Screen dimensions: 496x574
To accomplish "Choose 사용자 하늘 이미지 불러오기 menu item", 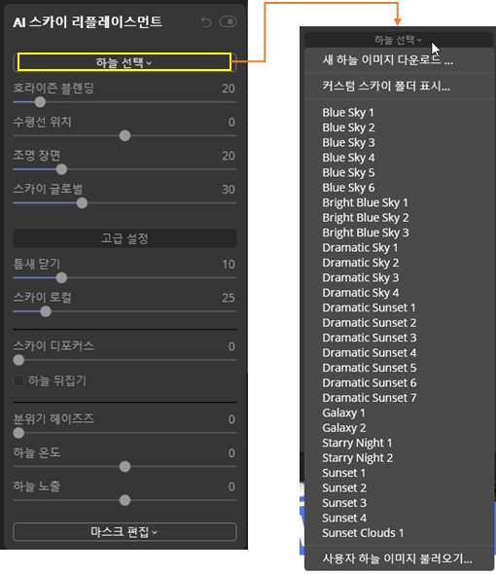I will coord(399,558).
